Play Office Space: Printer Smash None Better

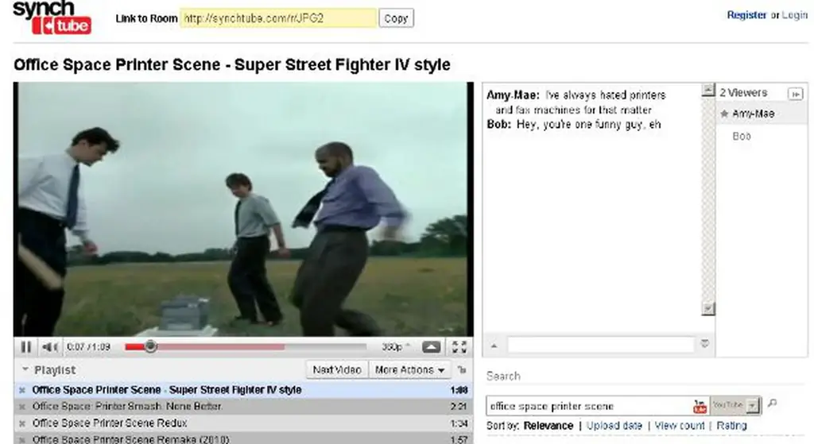pyautogui.click(x=243, y=407)
